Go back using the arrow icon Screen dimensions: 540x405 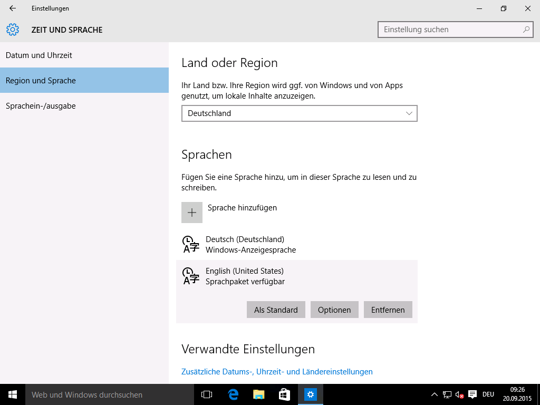13,8
